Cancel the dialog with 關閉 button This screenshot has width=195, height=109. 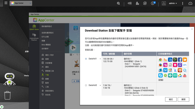click(x=183, y=99)
